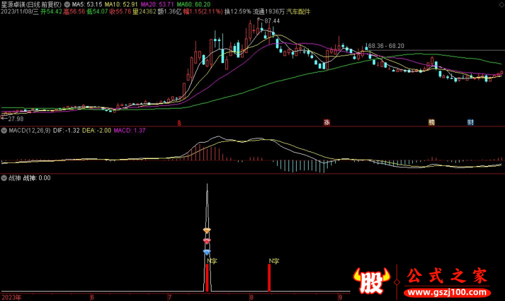The height and width of the screenshot is (301, 505).
Task: Select the MA5: 53.15 label
Action: (87, 4)
